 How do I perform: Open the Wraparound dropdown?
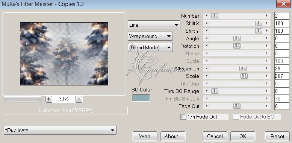(150, 36)
